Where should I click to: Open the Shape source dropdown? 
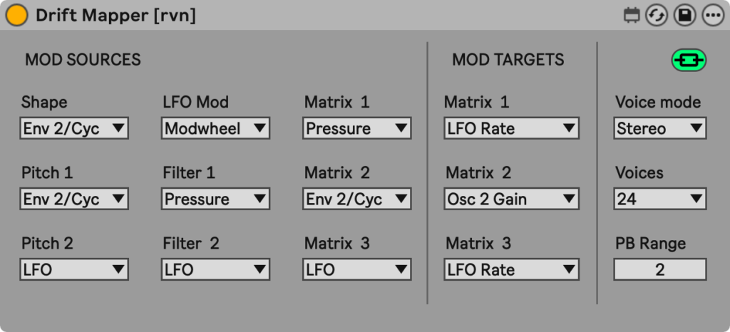point(74,129)
